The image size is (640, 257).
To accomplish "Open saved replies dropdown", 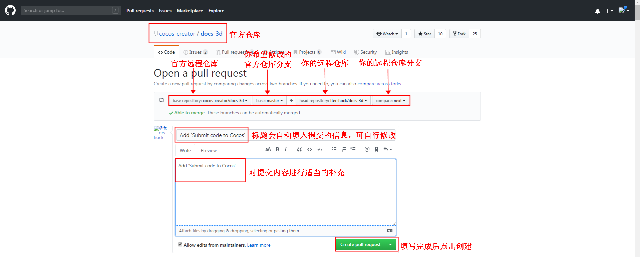I will (x=388, y=149).
